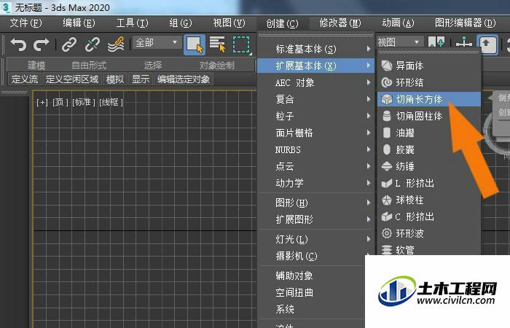Viewport: 510px width, 328px height.
Task: Switch to the 选择 ribbon tab
Action: [x=152, y=66]
